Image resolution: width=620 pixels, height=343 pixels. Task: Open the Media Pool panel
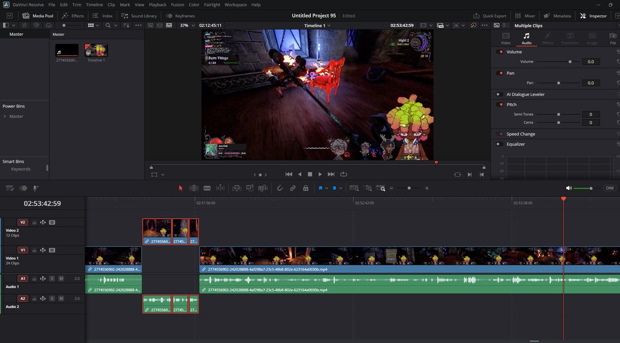coord(38,15)
